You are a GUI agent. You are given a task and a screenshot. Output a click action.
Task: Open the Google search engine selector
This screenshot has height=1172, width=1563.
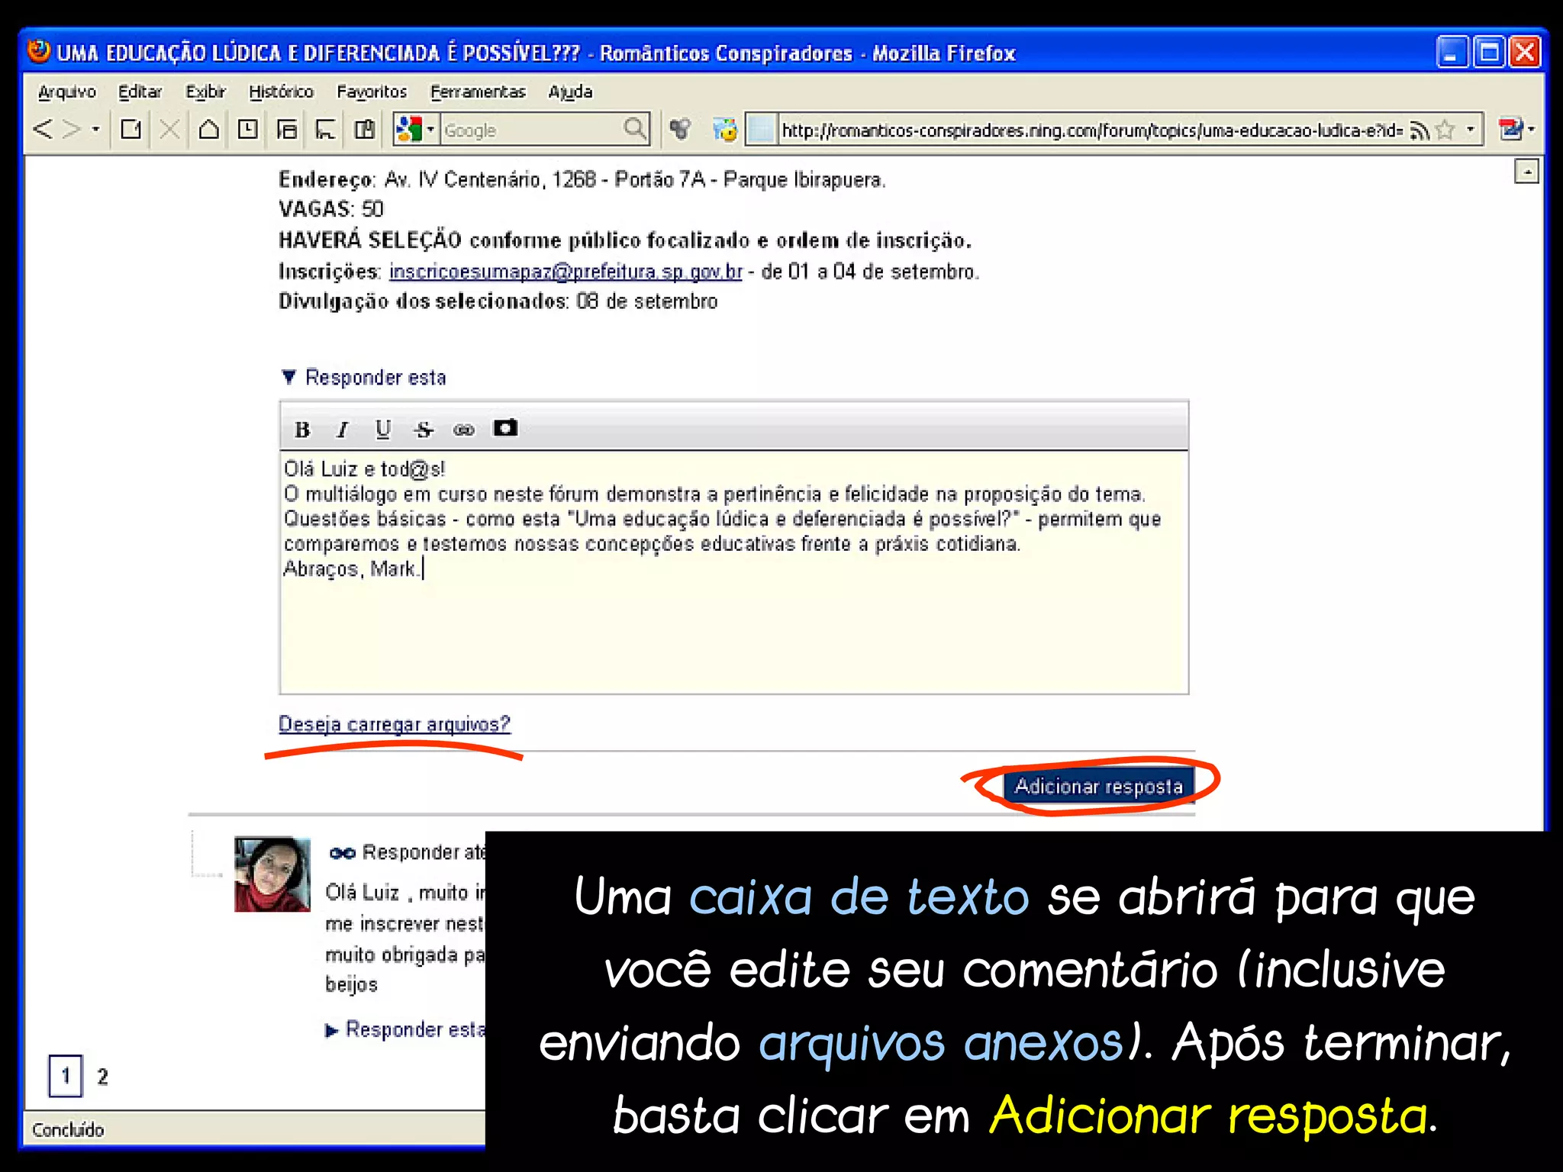point(416,130)
